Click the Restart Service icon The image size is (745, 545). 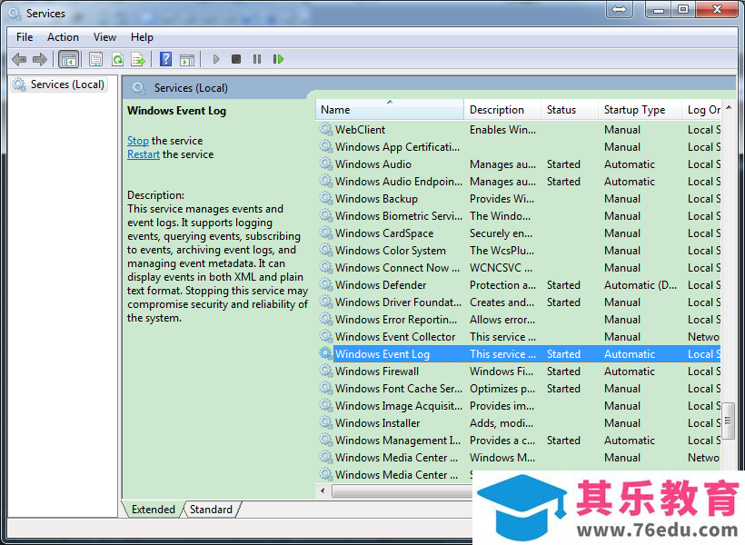pos(278,59)
